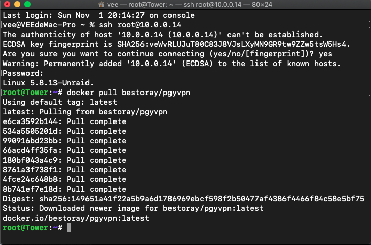Click the 'Password:' prompt line
This screenshot has height=245, width=371.
tap(23, 73)
